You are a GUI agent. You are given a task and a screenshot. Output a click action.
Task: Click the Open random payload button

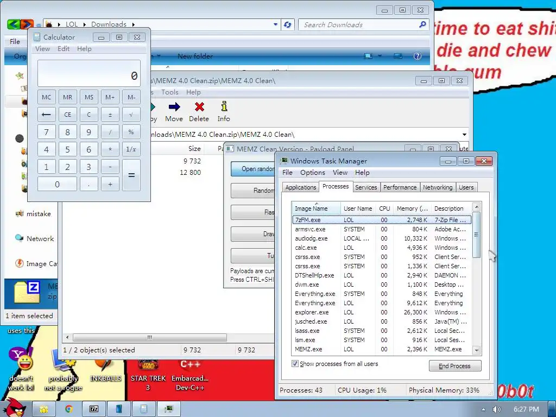click(x=253, y=169)
